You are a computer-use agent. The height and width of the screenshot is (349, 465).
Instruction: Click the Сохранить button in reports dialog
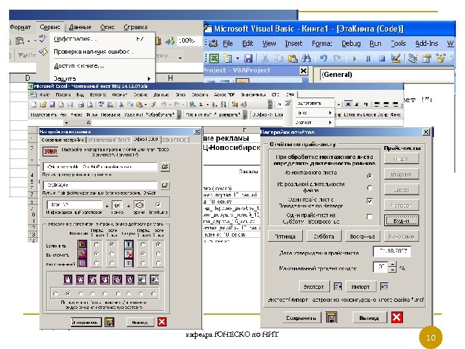[x=301, y=318]
